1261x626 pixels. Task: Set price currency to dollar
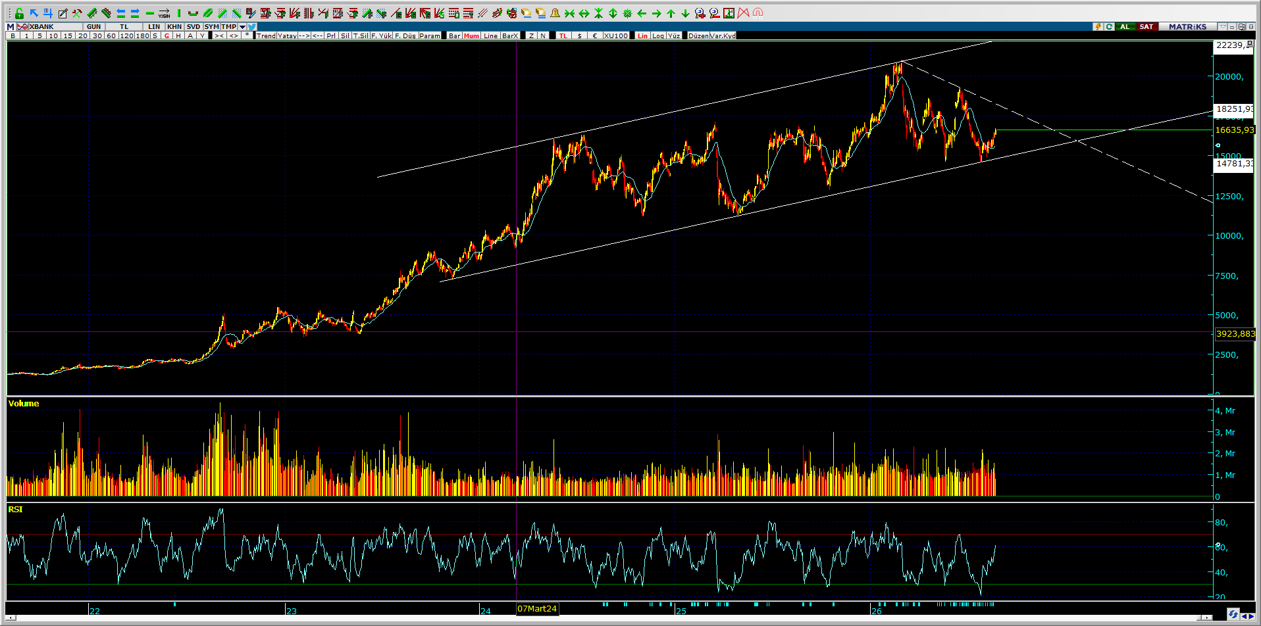click(x=579, y=36)
